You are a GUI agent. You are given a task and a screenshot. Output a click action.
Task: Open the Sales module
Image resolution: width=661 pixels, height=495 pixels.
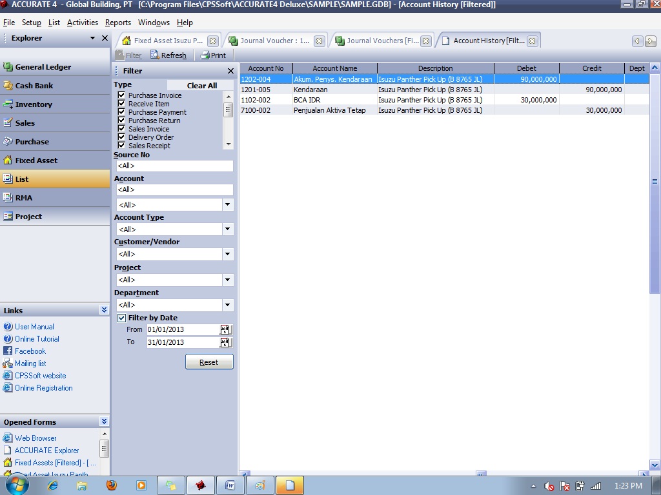click(x=55, y=123)
